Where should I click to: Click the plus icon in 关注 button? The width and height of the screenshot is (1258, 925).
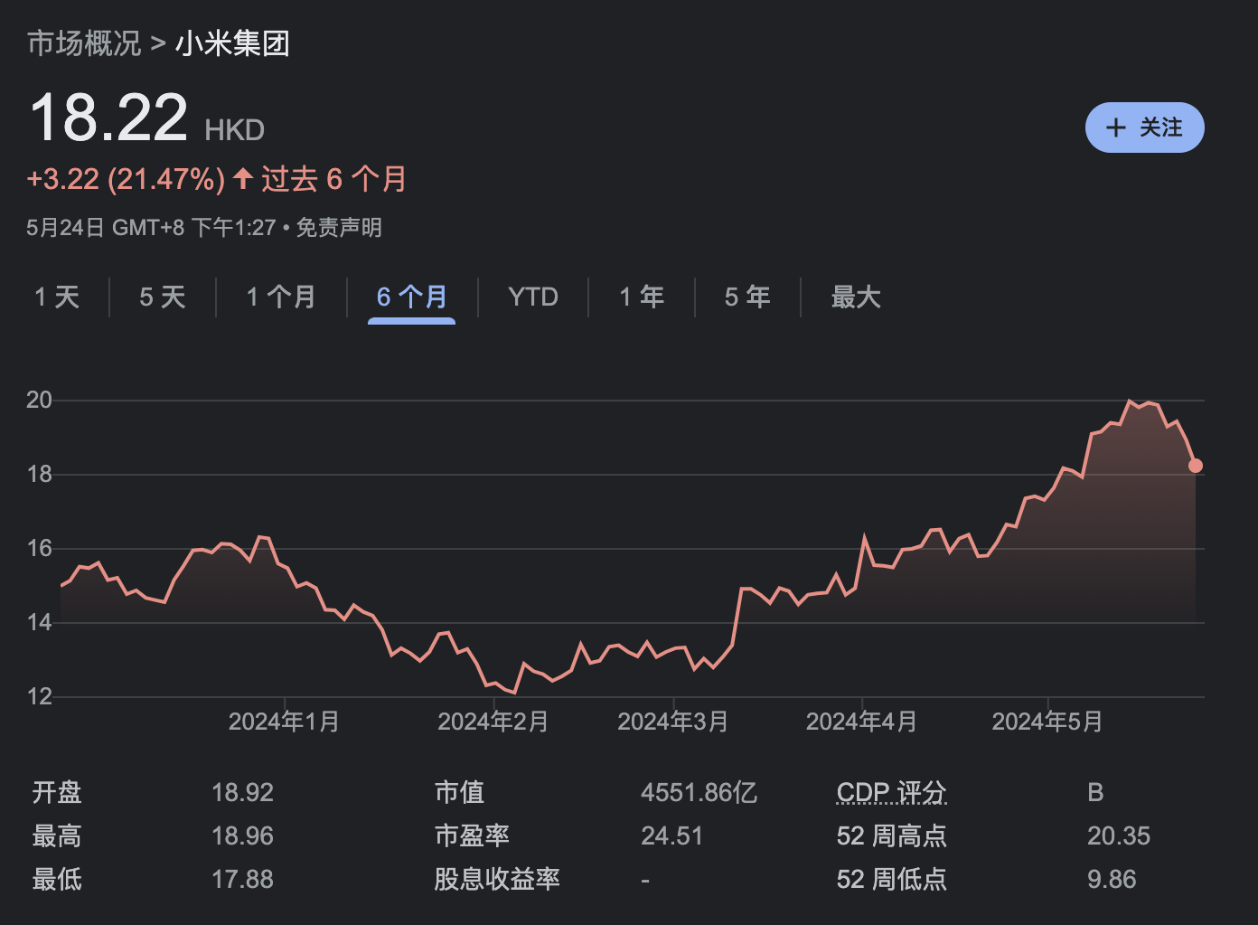1116,127
